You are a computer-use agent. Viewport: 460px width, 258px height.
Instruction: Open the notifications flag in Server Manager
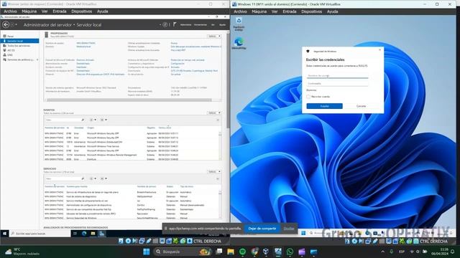pos(175,24)
